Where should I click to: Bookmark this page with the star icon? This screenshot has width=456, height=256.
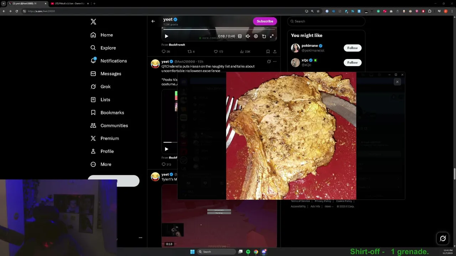pyautogui.click(x=318, y=11)
